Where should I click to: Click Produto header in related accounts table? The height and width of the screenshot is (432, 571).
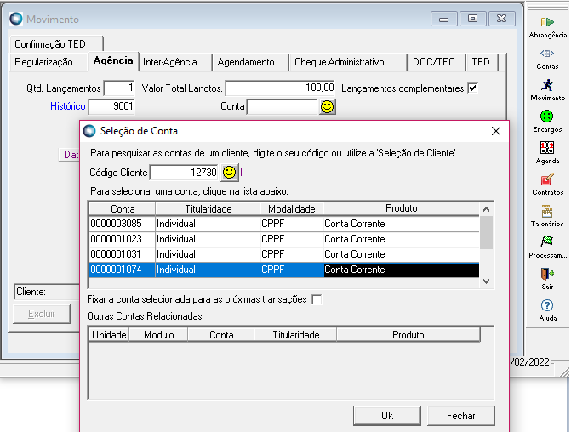(x=408, y=335)
